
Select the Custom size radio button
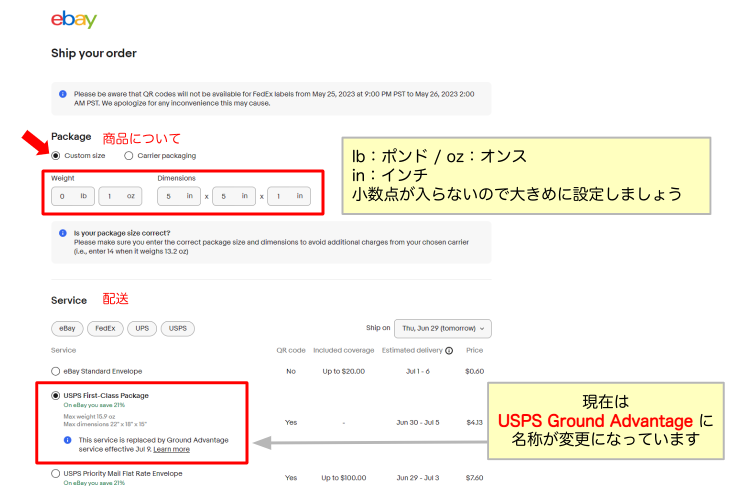coord(55,155)
